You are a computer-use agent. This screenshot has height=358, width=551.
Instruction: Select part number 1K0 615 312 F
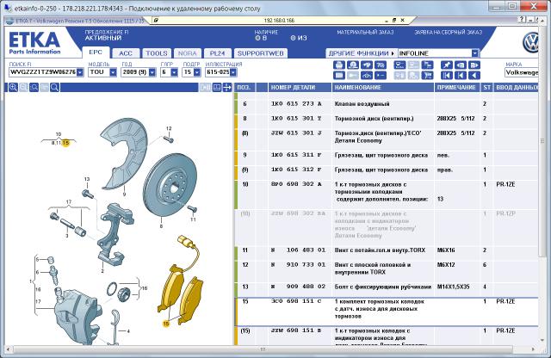(296, 170)
